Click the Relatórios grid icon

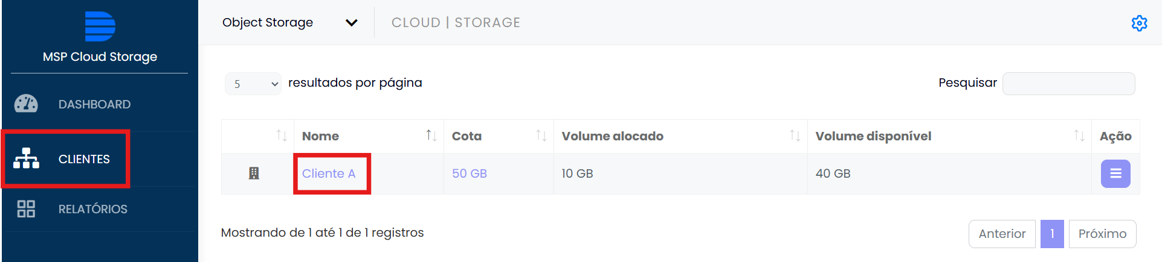[26, 209]
